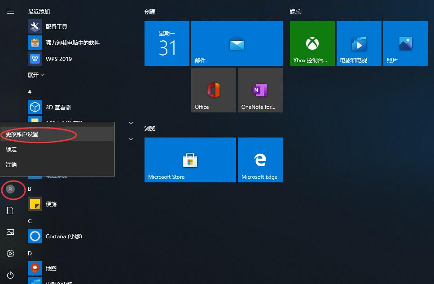Select 锁定 from account menu
The width and height of the screenshot is (434, 284).
click(57, 150)
